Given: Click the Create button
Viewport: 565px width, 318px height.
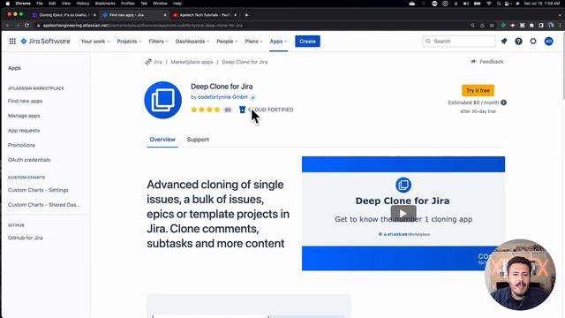Looking at the screenshot, I should tap(307, 42).
